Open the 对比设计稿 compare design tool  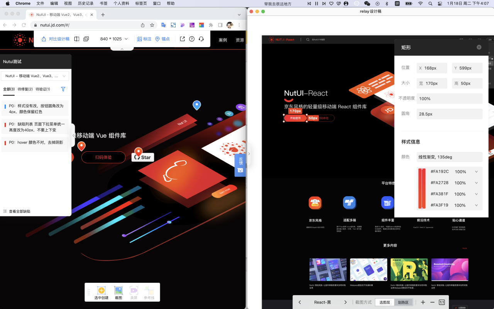pos(56,39)
